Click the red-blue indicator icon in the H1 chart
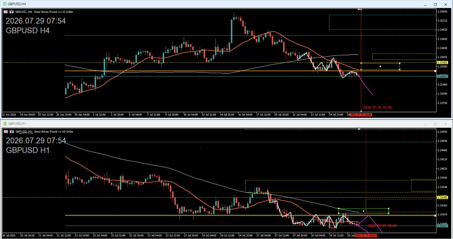 click(12, 131)
